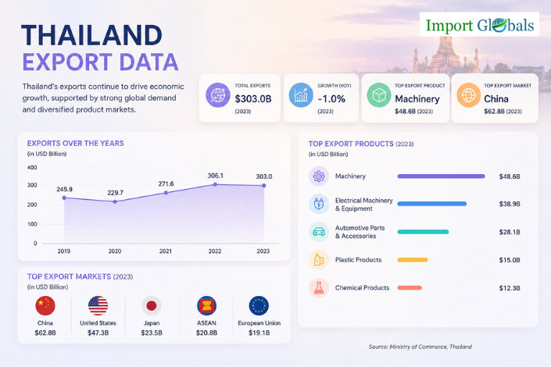The image size is (551, 367).
Task: Select the 2022 data point on chart
Action: [x=216, y=184]
